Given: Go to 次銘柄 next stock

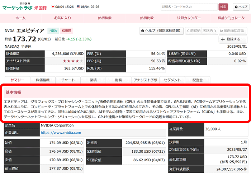Looking at the screenshot, I should click(x=209, y=30).
